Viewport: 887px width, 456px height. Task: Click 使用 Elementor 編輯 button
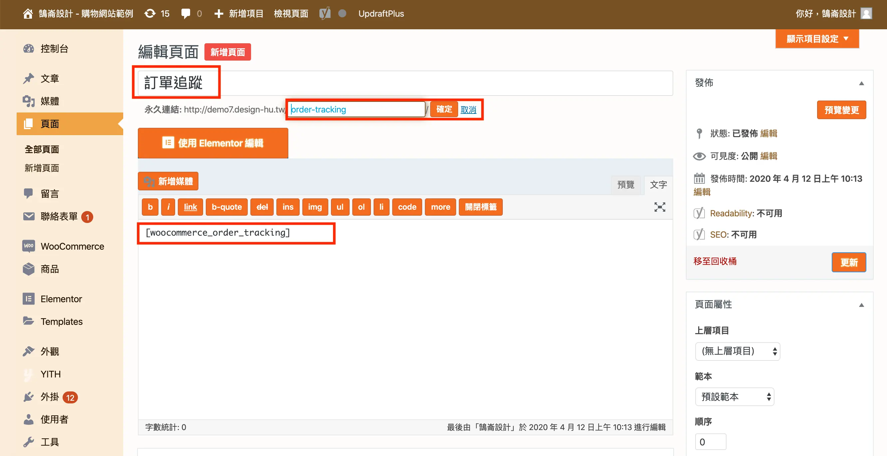213,143
